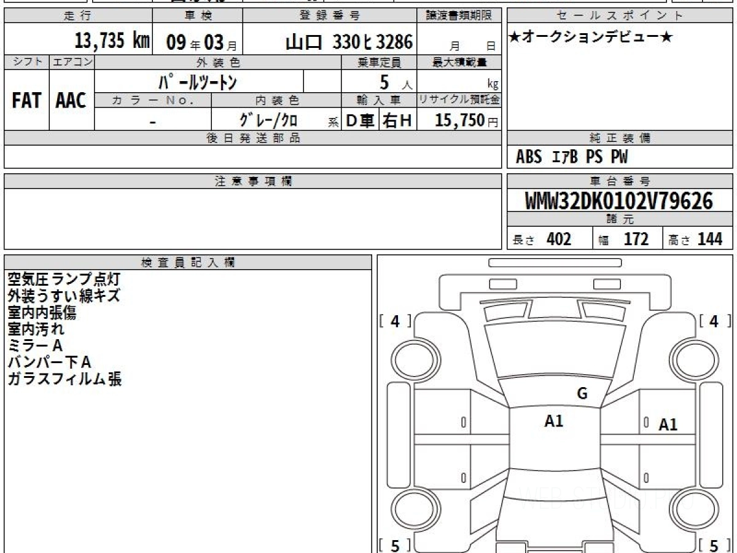Click the AAC air conditioner value

[71, 101]
